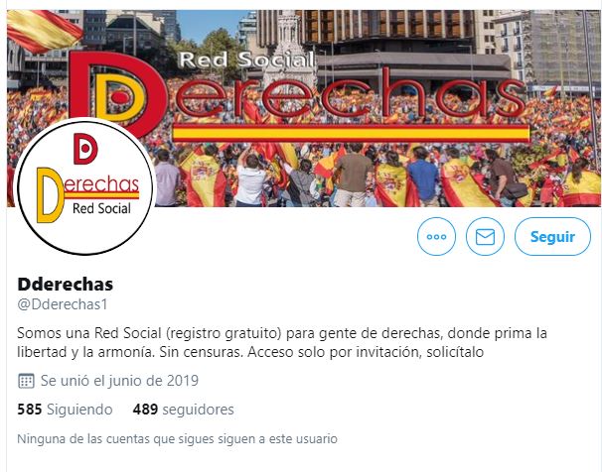Click the small red D logo in avatar
Screen dimensions: 602x472
tap(85, 149)
